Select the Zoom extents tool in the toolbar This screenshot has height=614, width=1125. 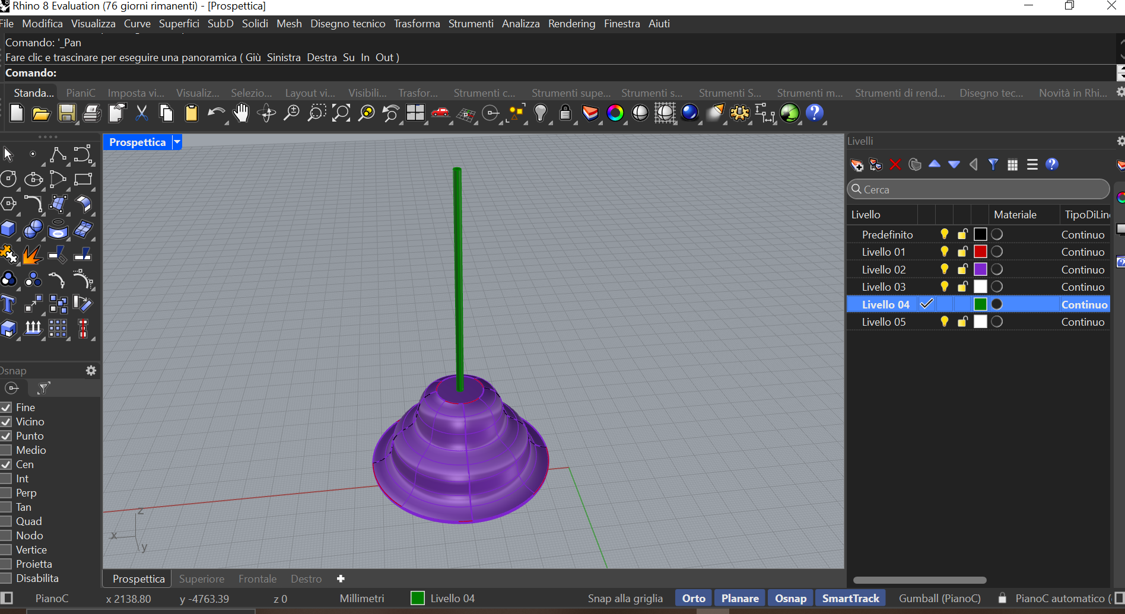pyautogui.click(x=341, y=113)
